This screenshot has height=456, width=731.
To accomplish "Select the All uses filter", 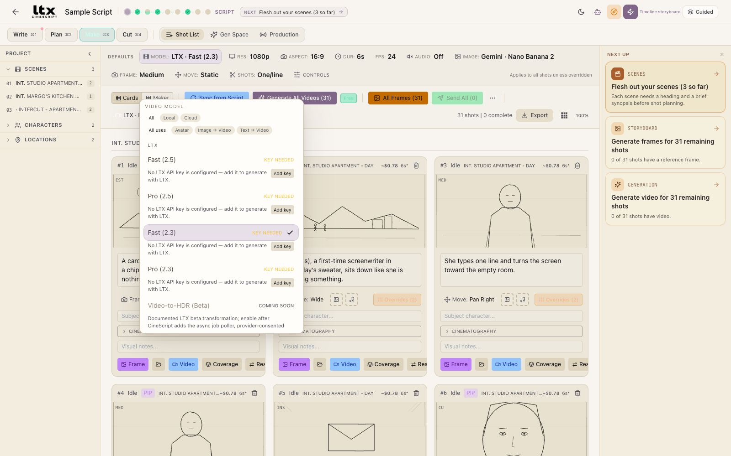I will [157, 130].
